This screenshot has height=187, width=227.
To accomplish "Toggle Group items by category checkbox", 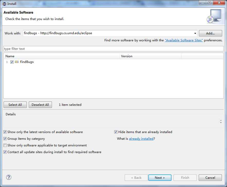I will pyautogui.click(x=5, y=138).
